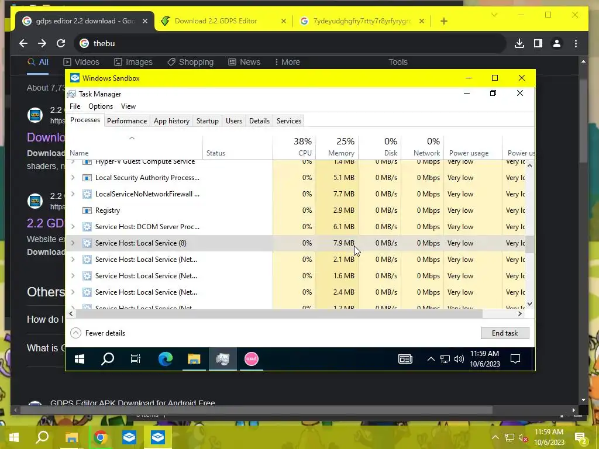Close the gdps editor 2.2 download tab
Screen dimensions: 599x449
(145, 21)
